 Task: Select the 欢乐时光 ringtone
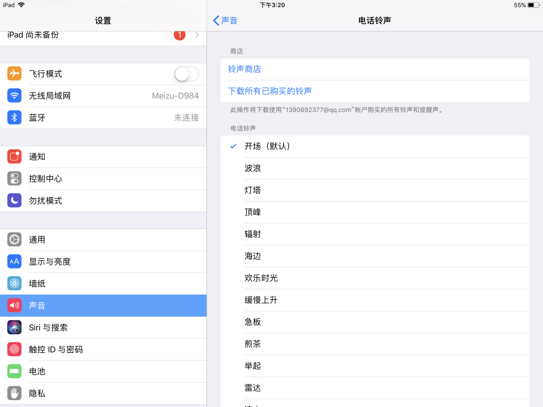(x=261, y=278)
